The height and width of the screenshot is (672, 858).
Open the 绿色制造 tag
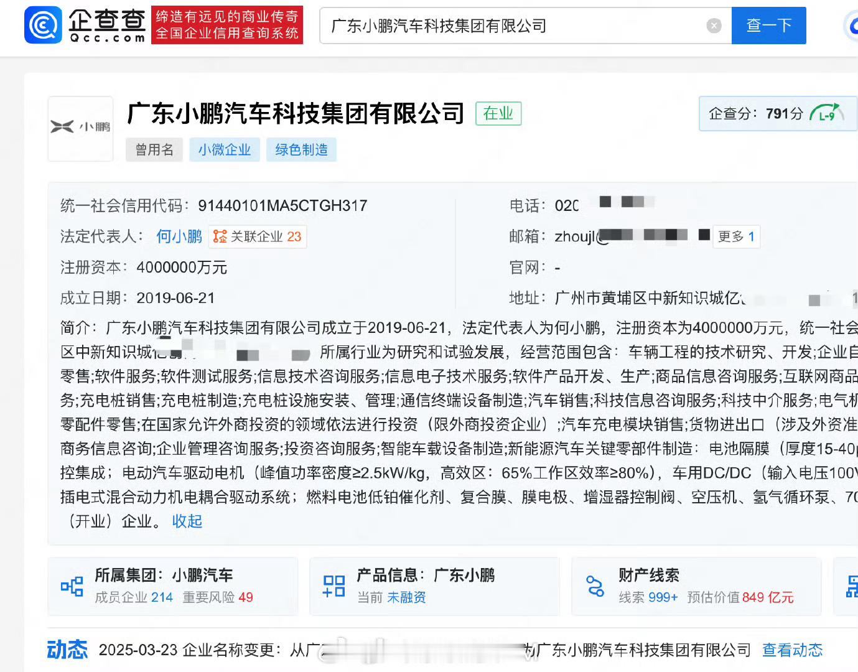[x=302, y=150]
